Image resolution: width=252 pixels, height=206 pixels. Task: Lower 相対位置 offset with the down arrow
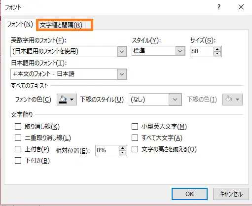[x=122, y=153]
